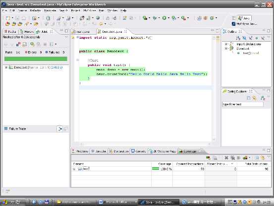The width and height of the screenshot is (274, 206).
Task: Click the MyEclipse deploy icon on the second toolbar row
Action: coord(8,24)
